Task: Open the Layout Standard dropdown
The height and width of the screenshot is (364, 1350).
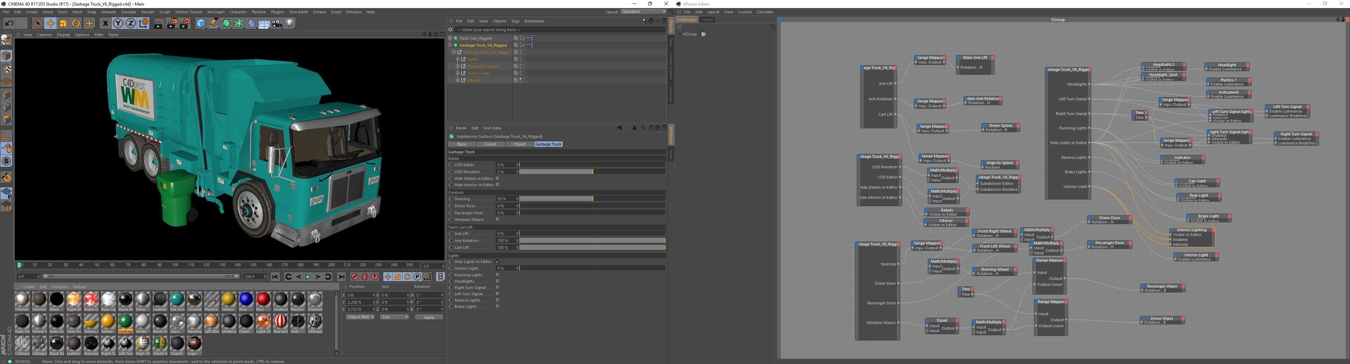Action: point(644,12)
